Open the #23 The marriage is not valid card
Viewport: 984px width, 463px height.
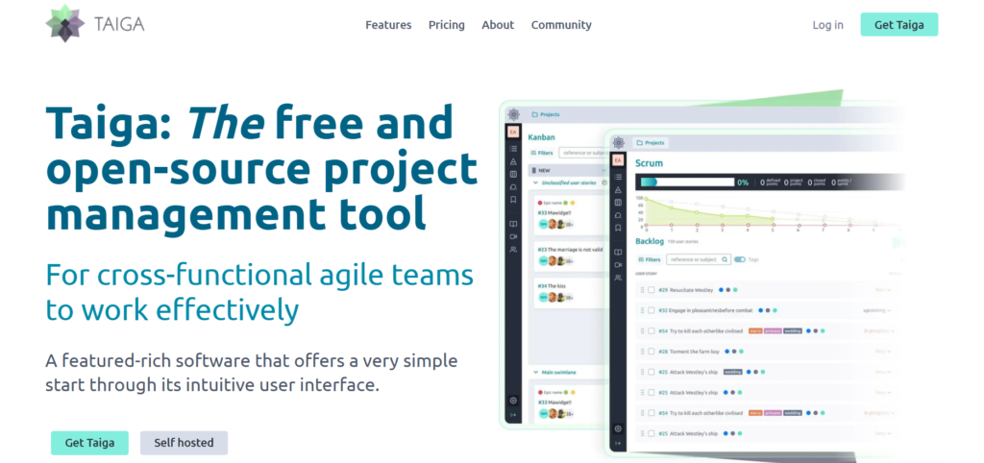(570, 256)
